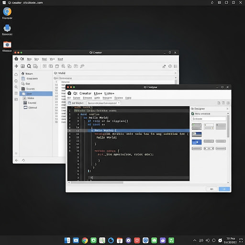245x245 pixels.
Task: Select the "Sopres" item in Qt Creator sidebar
Action: [30, 89]
